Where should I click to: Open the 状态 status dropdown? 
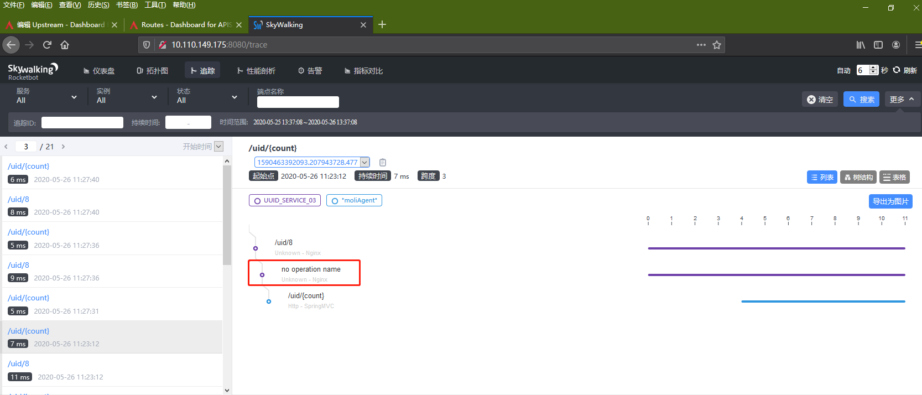point(207,96)
